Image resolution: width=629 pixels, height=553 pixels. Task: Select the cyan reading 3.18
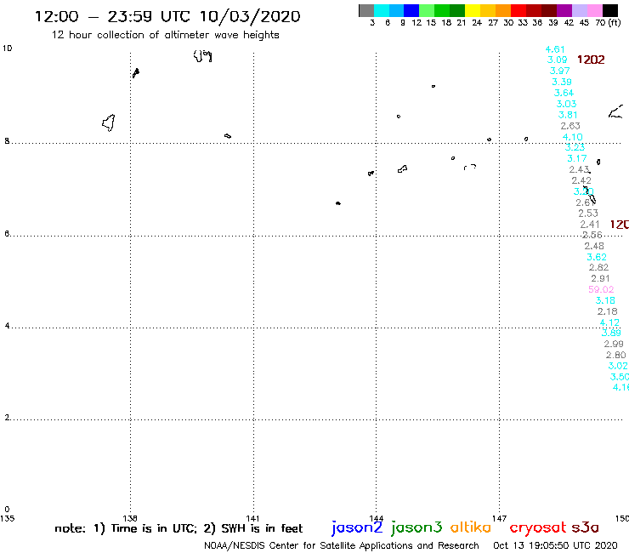click(605, 300)
